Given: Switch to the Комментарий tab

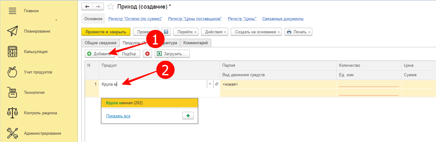Looking at the screenshot, I should pyautogui.click(x=196, y=43).
